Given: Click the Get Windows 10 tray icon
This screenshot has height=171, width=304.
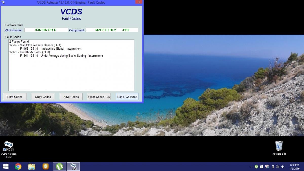Looking at the screenshot, I should (x=262, y=167).
